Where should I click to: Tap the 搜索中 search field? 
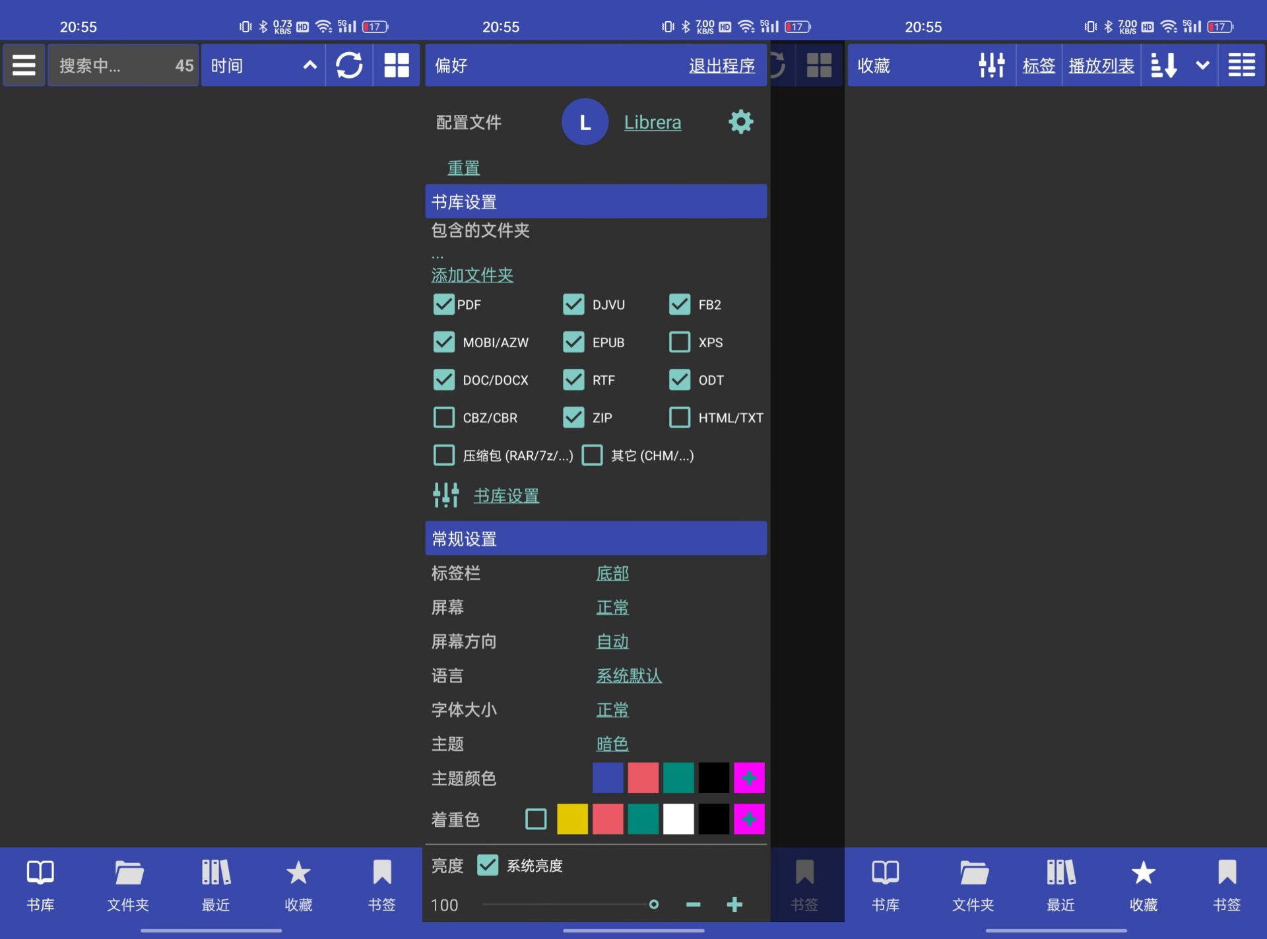(x=123, y=65)
